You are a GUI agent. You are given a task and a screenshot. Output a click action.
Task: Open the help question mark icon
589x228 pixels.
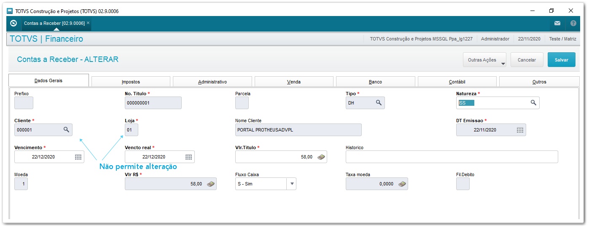tap(573, 23)
